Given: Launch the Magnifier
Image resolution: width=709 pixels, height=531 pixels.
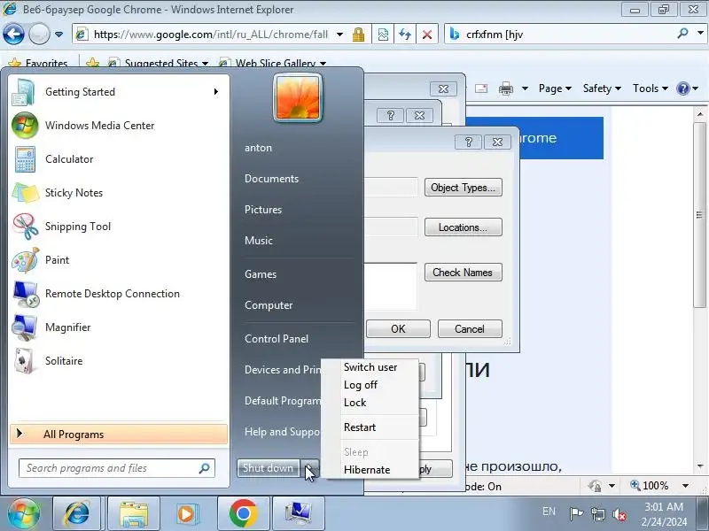Looking at the screenshot, I should pyautogui.click(x=118, y=327).
